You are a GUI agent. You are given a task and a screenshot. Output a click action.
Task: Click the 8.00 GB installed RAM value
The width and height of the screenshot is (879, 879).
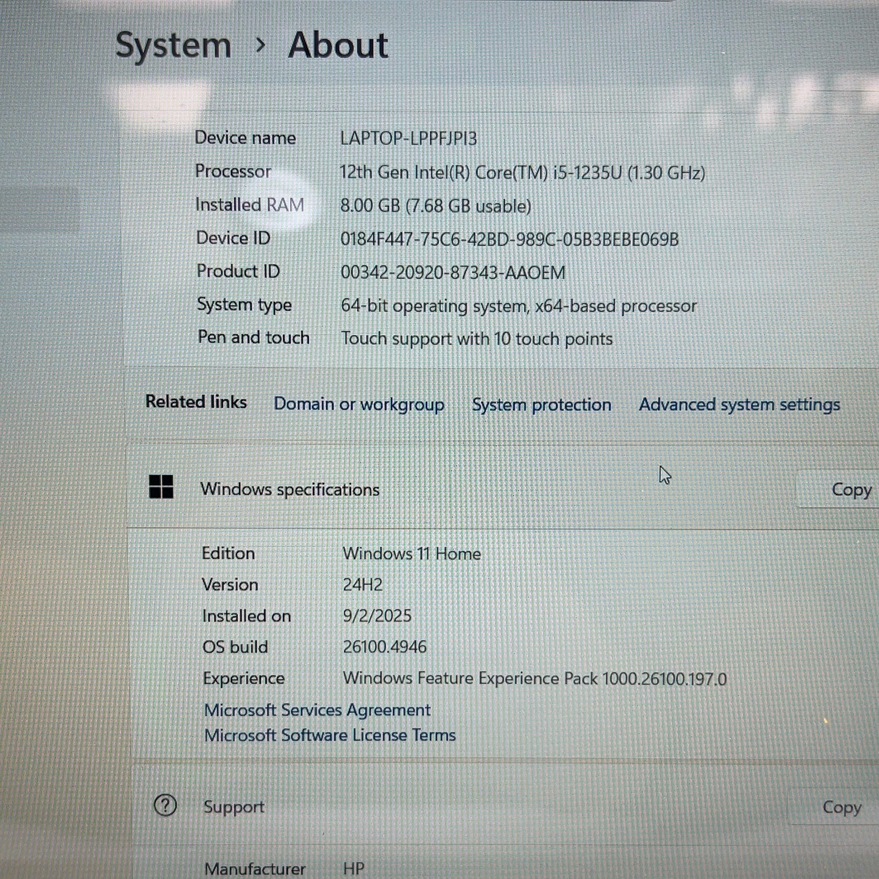click(x=435, y=206)
